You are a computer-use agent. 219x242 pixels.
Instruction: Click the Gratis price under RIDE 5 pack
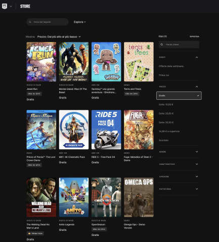coord(95,162)
